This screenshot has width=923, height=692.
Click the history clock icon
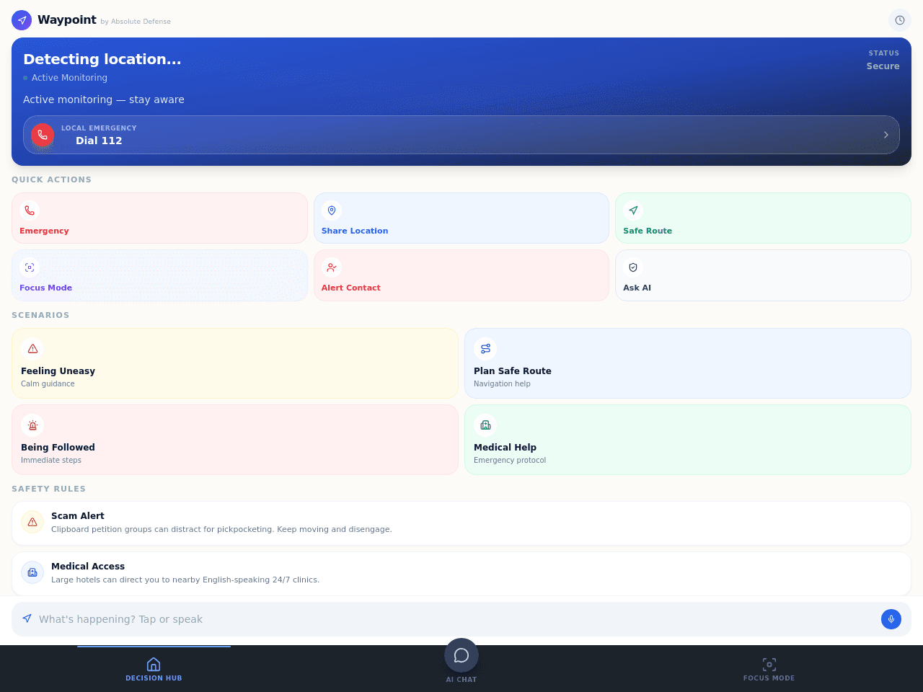pos(900,20)
